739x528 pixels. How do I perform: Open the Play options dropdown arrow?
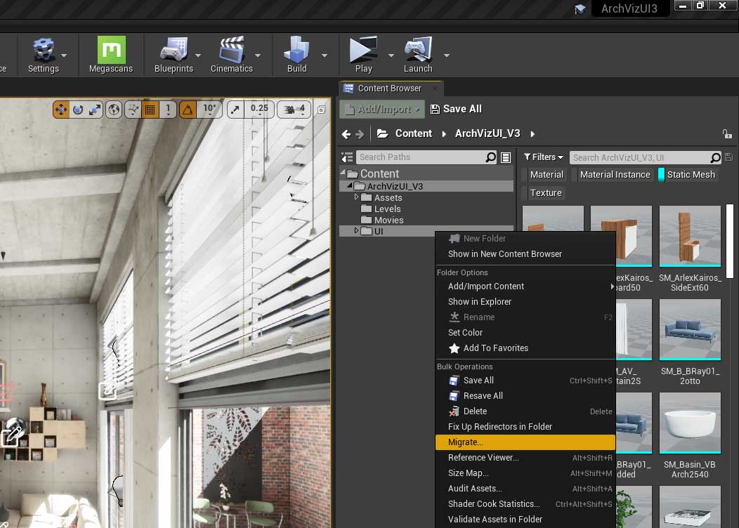pyautogui.click(x=391, y=55)
